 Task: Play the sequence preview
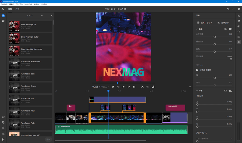[123, 87]
